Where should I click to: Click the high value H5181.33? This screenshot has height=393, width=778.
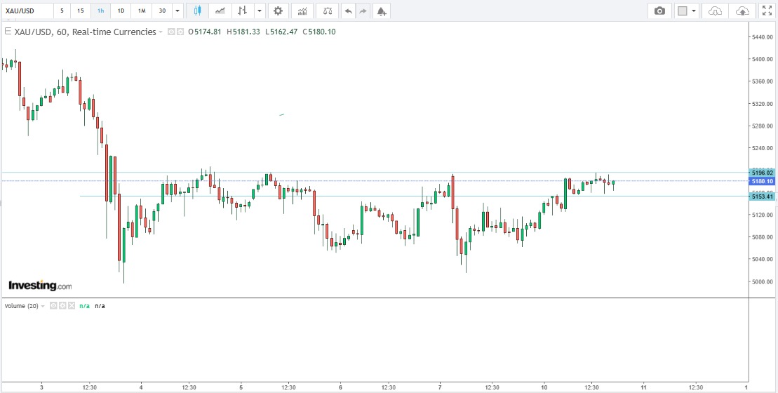243,32
